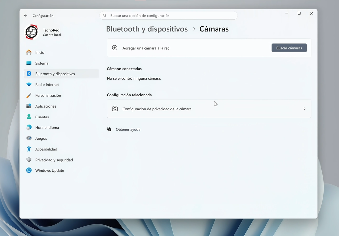Click the Sistema monitor icon
The height and width of the screenshot is (236, 339).
coord(29,63)
